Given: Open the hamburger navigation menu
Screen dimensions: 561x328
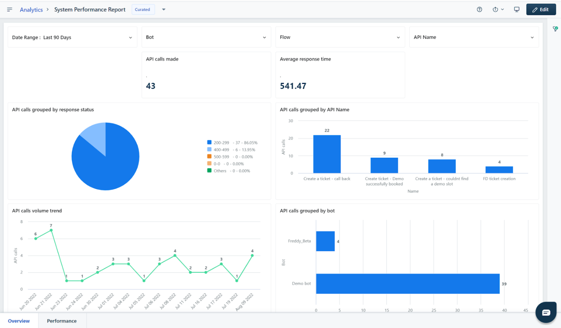Looking at the screenshot, I should (x=10, y=9).
